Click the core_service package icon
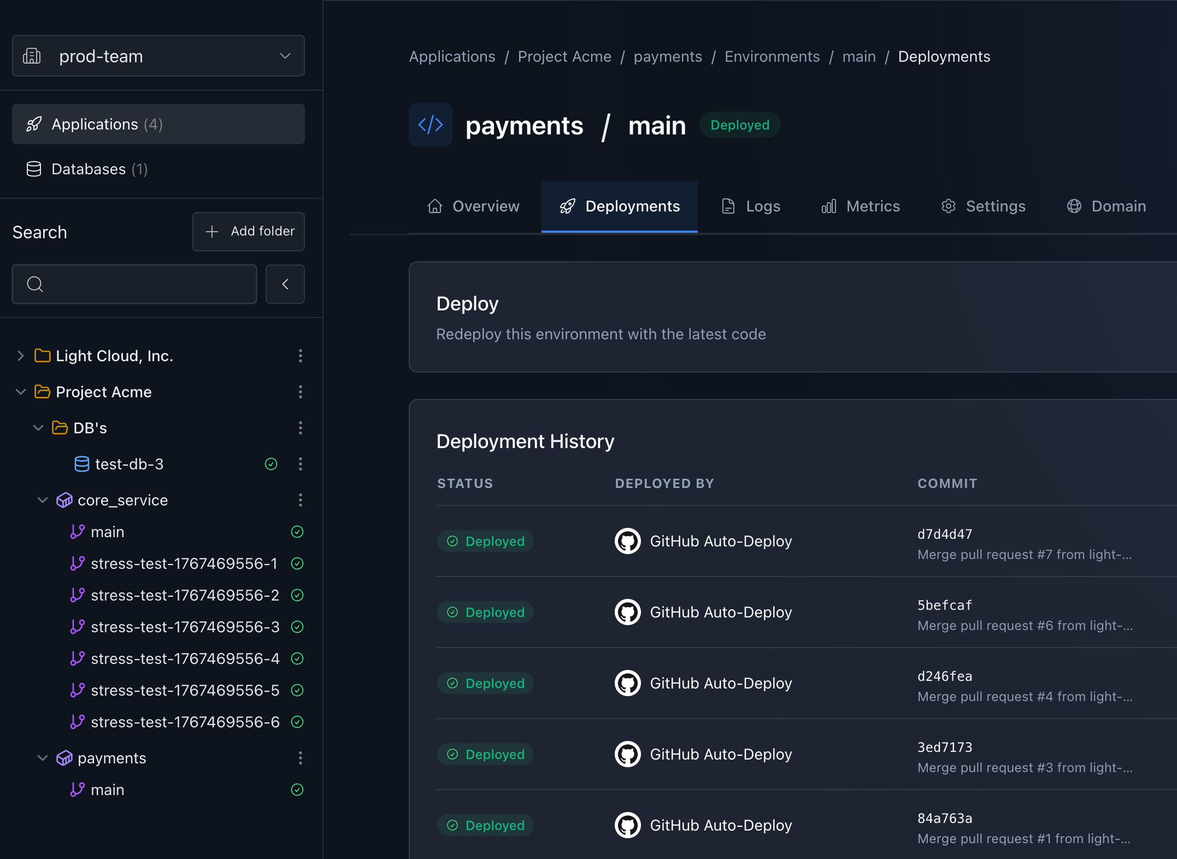Screen dimensions: 1177x859 [64, 500]
